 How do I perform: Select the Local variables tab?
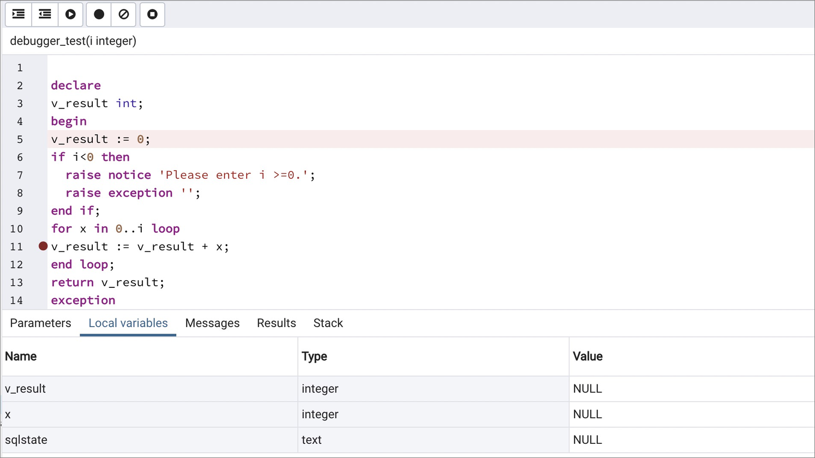pyautogui.click(x=128, y=323)
